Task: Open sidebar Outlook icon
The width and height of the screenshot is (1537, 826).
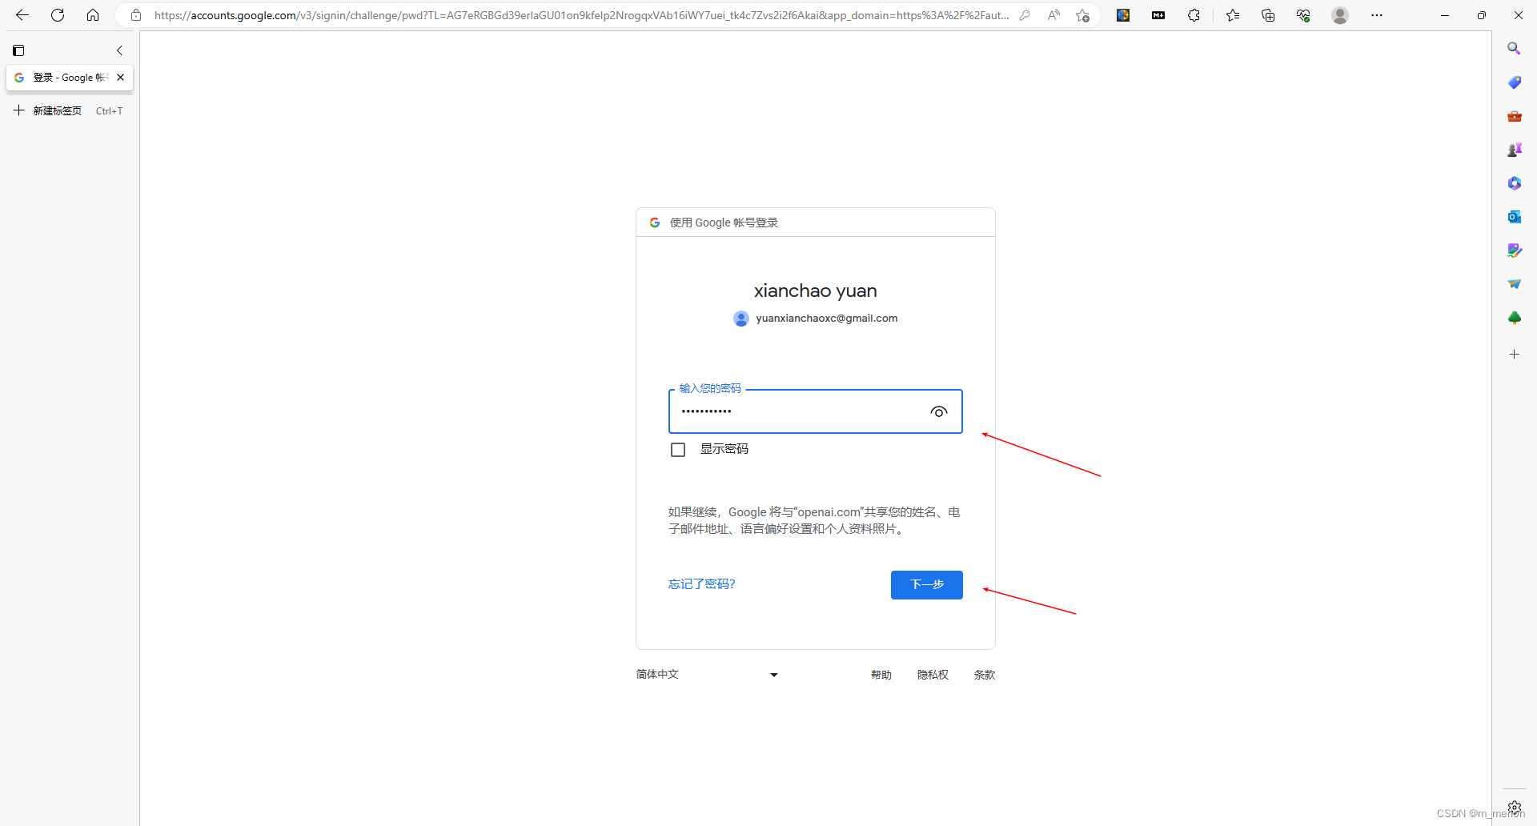Action: point(1514,217)
